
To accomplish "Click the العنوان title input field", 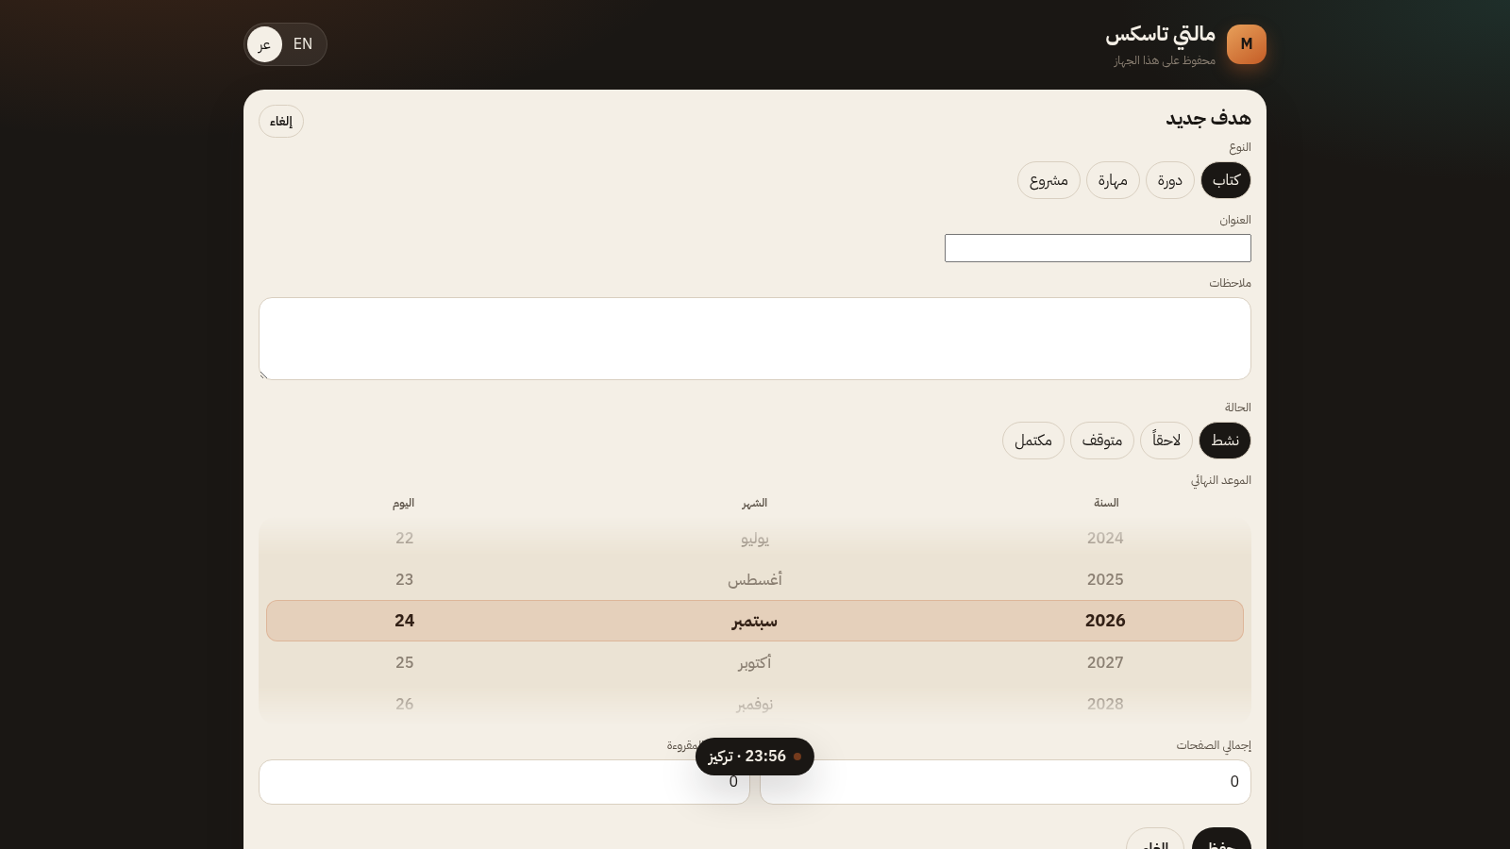I will tap(1098, 248).
